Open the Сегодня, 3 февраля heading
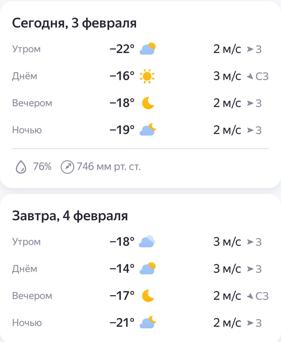The width and height of the screenshot is (281, 342). (x=74, y=23)
